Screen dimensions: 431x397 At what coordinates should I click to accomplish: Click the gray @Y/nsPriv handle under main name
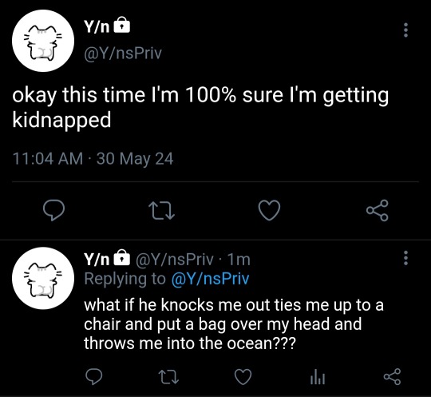pyautogui.click(x=123, y=53)
